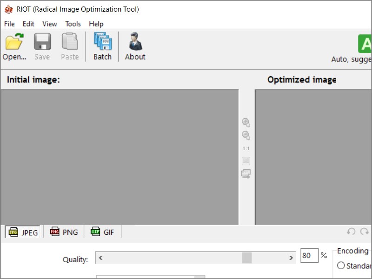The height and width of the screenshot is (279, 372).
Task: Click the zoom out magnifier icon
Action: 246,135
